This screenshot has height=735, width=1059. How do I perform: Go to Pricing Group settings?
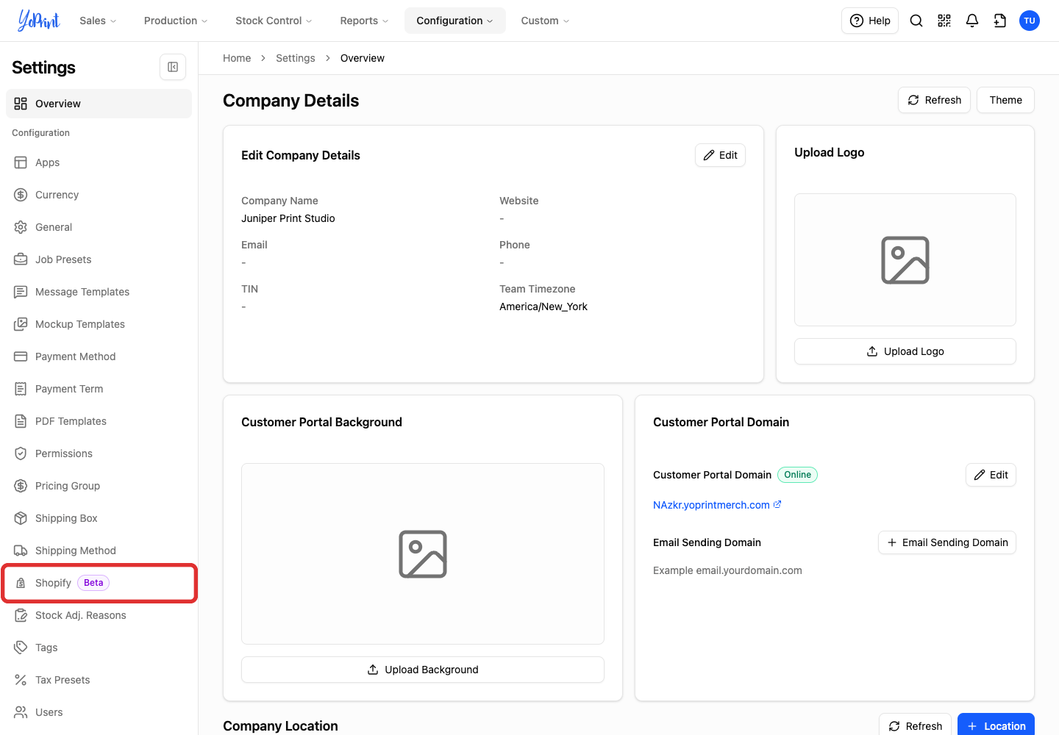coord(99,486)
